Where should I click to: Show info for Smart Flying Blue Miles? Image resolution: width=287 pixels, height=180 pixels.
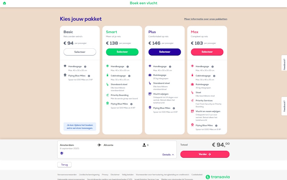(131, 104)
